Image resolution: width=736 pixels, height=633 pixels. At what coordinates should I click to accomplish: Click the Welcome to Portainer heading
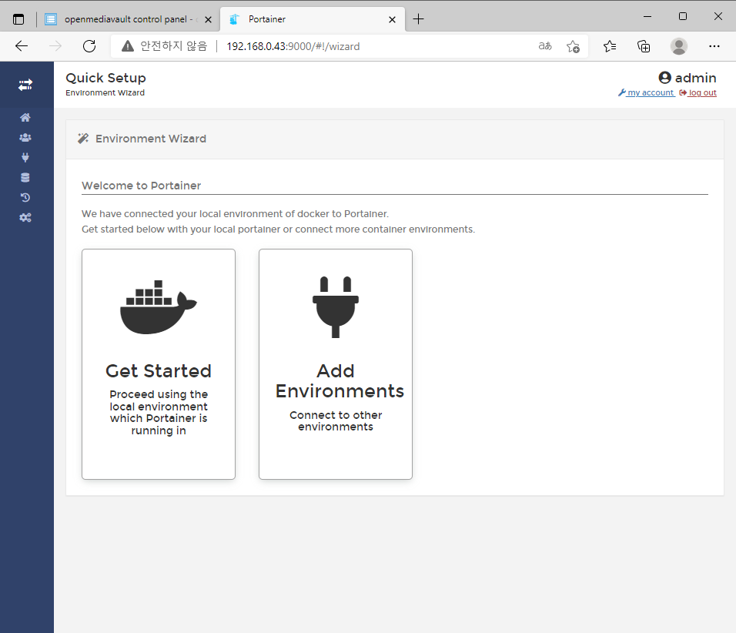(x=142, y=186)
